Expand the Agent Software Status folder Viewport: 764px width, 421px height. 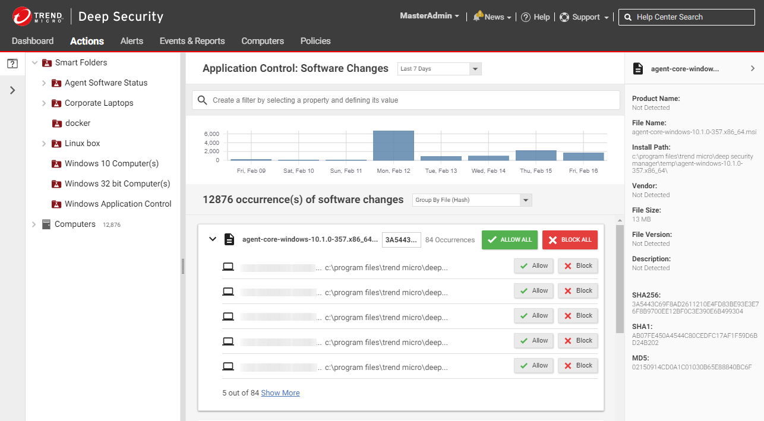pos(44,83)
